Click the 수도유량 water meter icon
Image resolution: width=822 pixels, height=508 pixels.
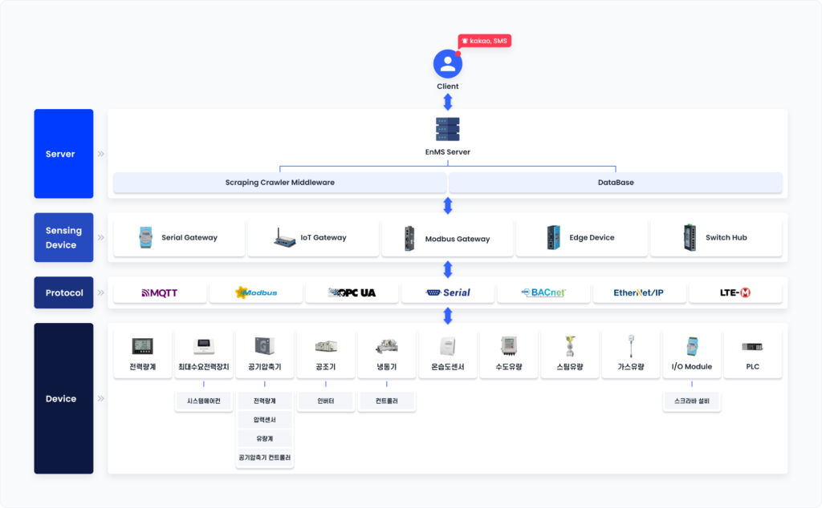[508, 346]
